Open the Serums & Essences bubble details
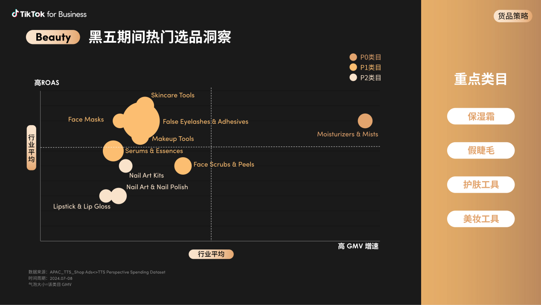Viewport: 541px width, 305px height. tap(113, 152)
